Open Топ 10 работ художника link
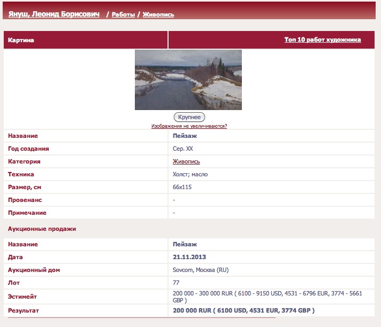Image resolution: width=381 pixels, height=327 pixels. (x=323, y=40)
